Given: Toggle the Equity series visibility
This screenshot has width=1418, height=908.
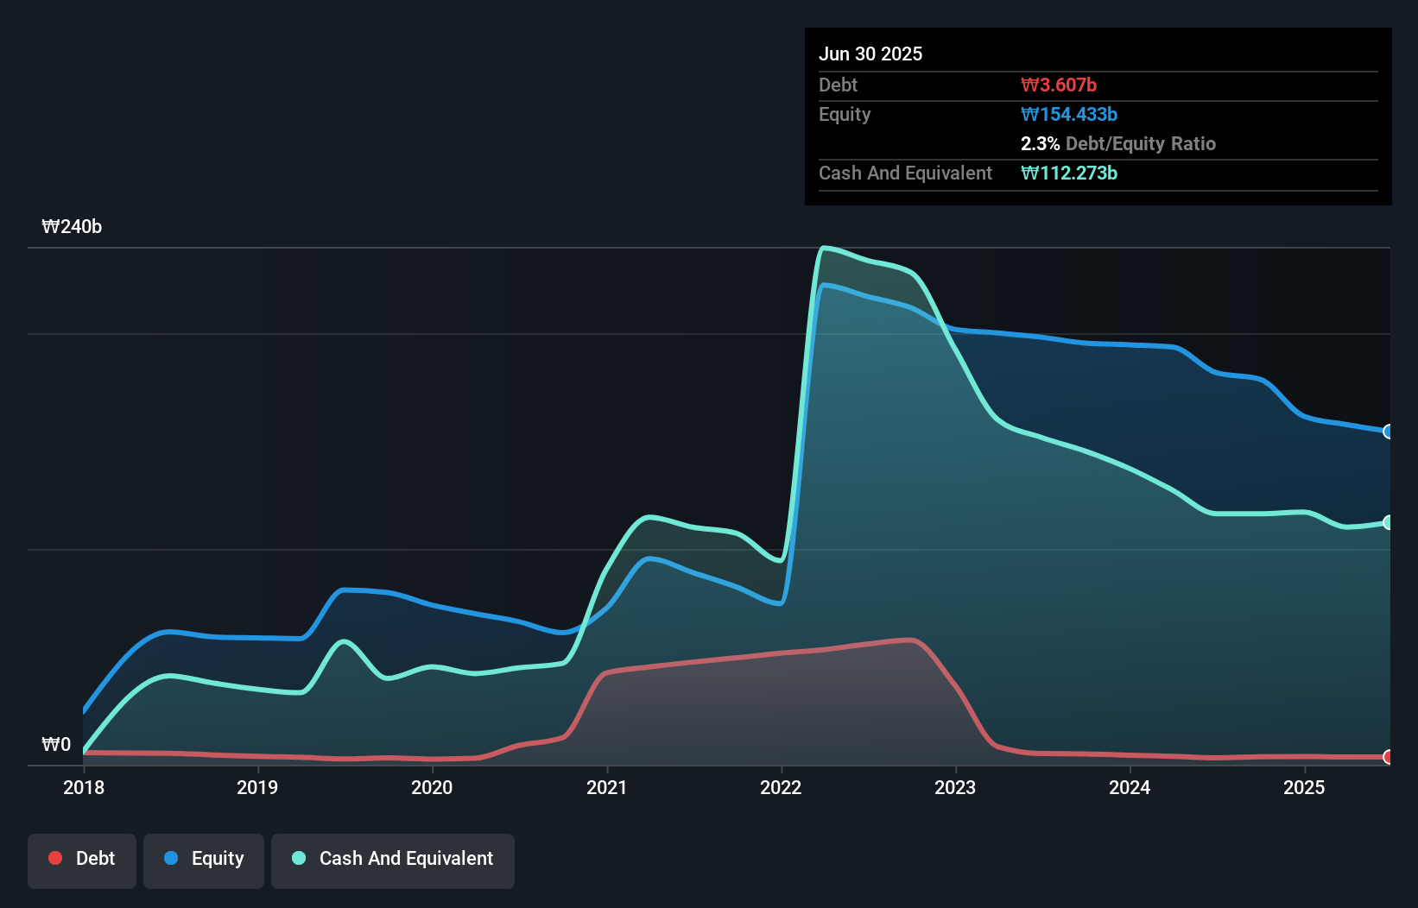Looking at the screenshot, I should click(203, 859).
